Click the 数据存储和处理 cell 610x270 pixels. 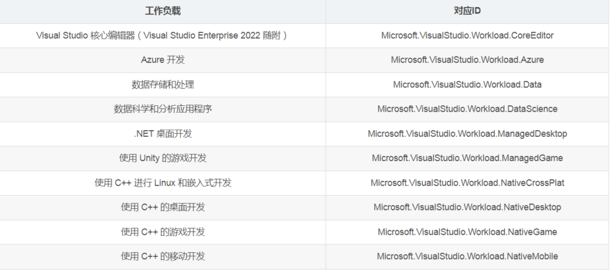tap(163, 84)
